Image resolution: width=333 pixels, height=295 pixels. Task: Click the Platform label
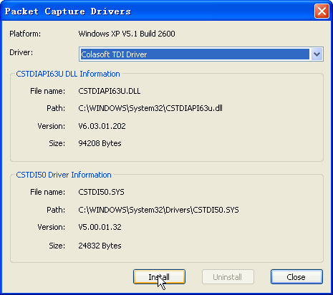[x=25, y=34]
